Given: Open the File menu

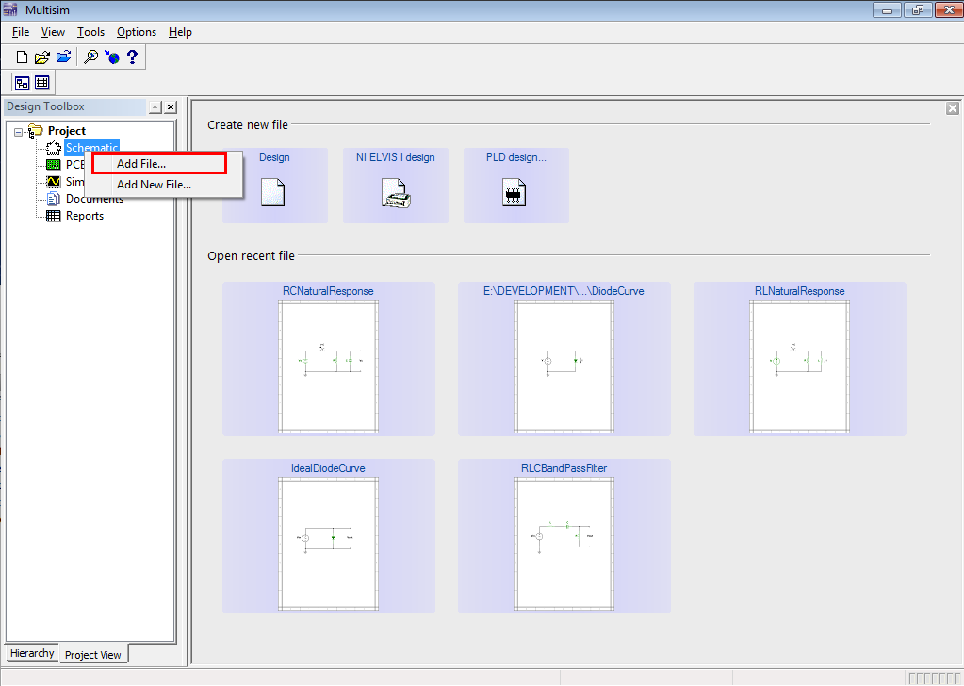Looking at the screenshot, I should pyautogui.click(x=21, y=32).
